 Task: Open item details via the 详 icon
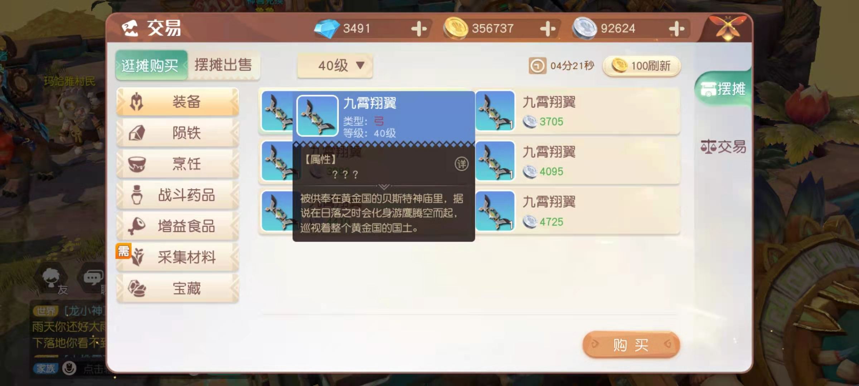[461, 164]
